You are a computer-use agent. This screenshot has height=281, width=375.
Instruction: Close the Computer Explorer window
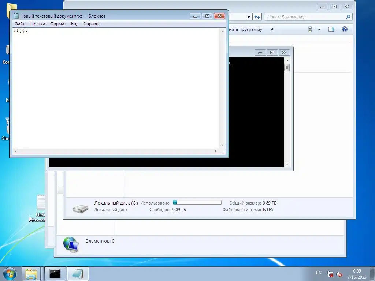coord(346,7)
